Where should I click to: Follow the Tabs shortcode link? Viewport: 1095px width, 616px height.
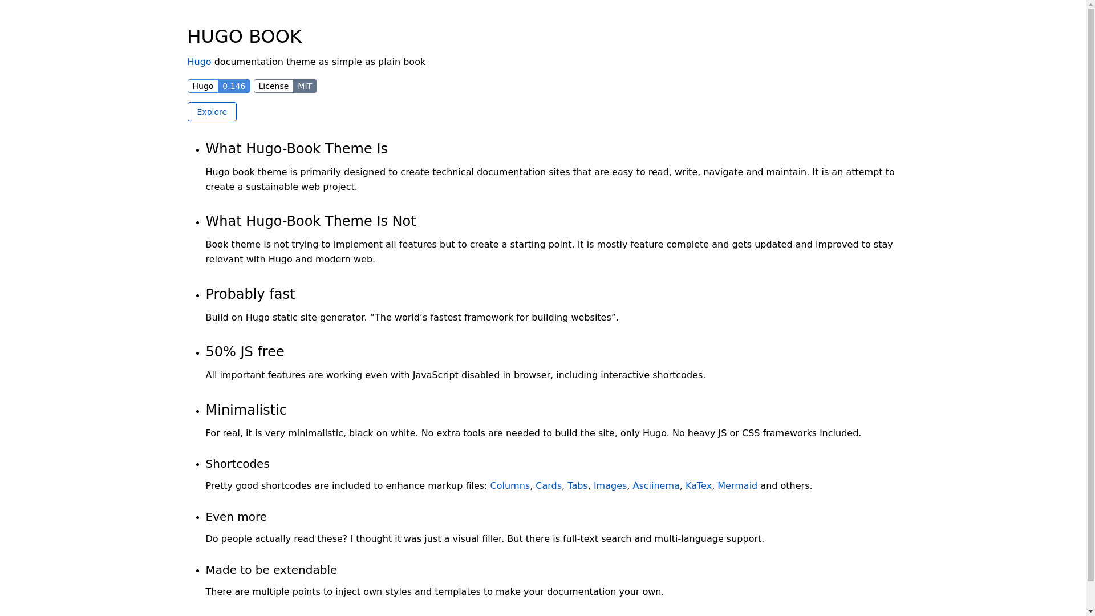(x=577, y=485)
